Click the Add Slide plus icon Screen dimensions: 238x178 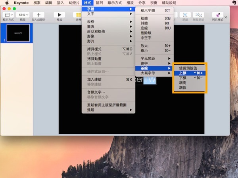pos(38,15)
